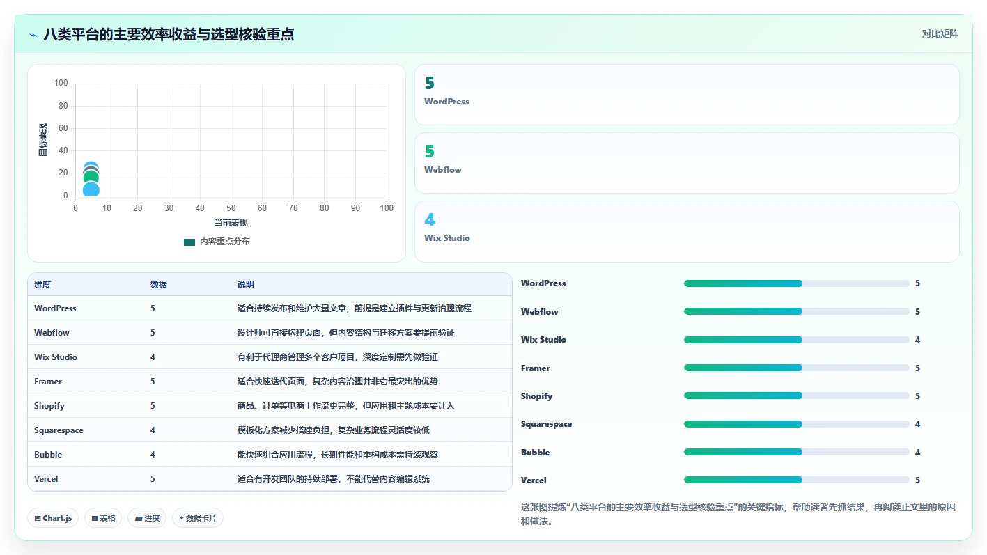
Task: Click the 数据 column header
Action: [x=159, y=285]
